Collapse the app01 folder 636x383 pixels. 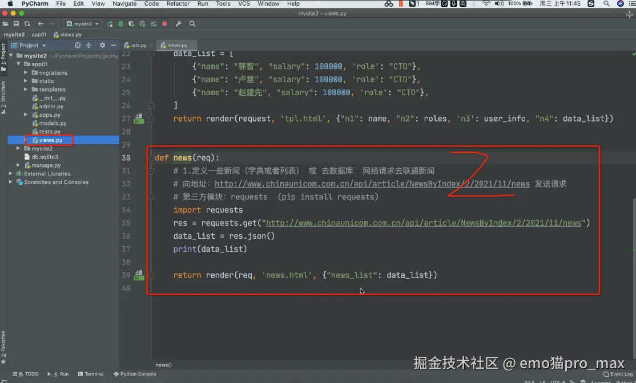pos(18,64)
